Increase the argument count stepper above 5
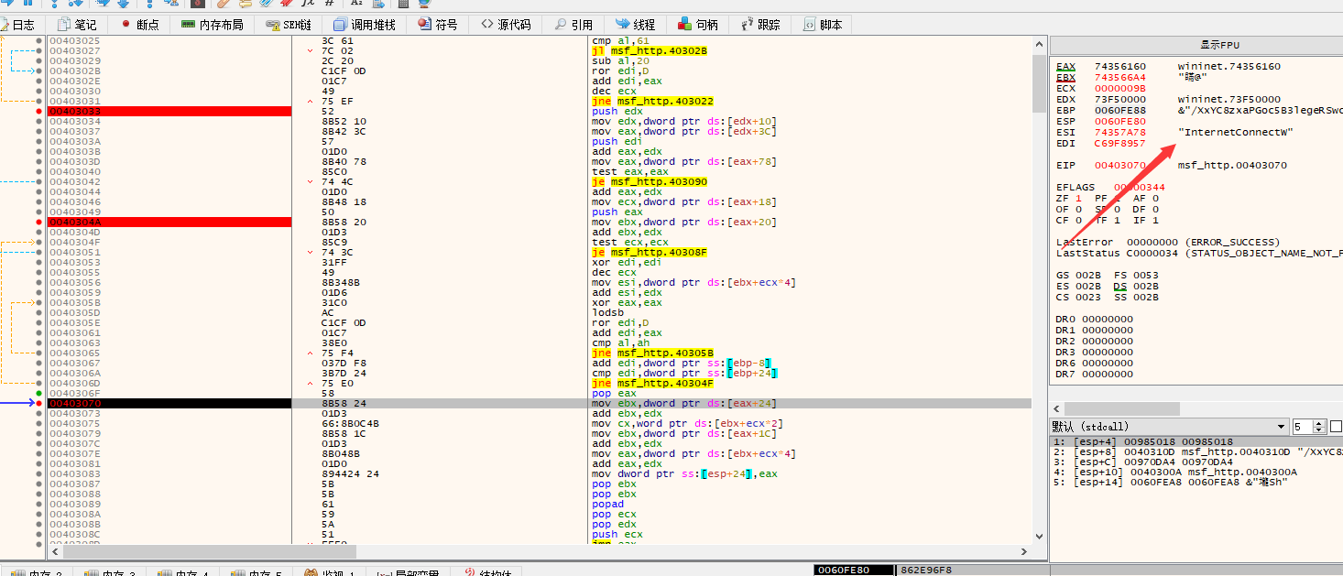The image size is (1343, 576). coord(1320,423)
